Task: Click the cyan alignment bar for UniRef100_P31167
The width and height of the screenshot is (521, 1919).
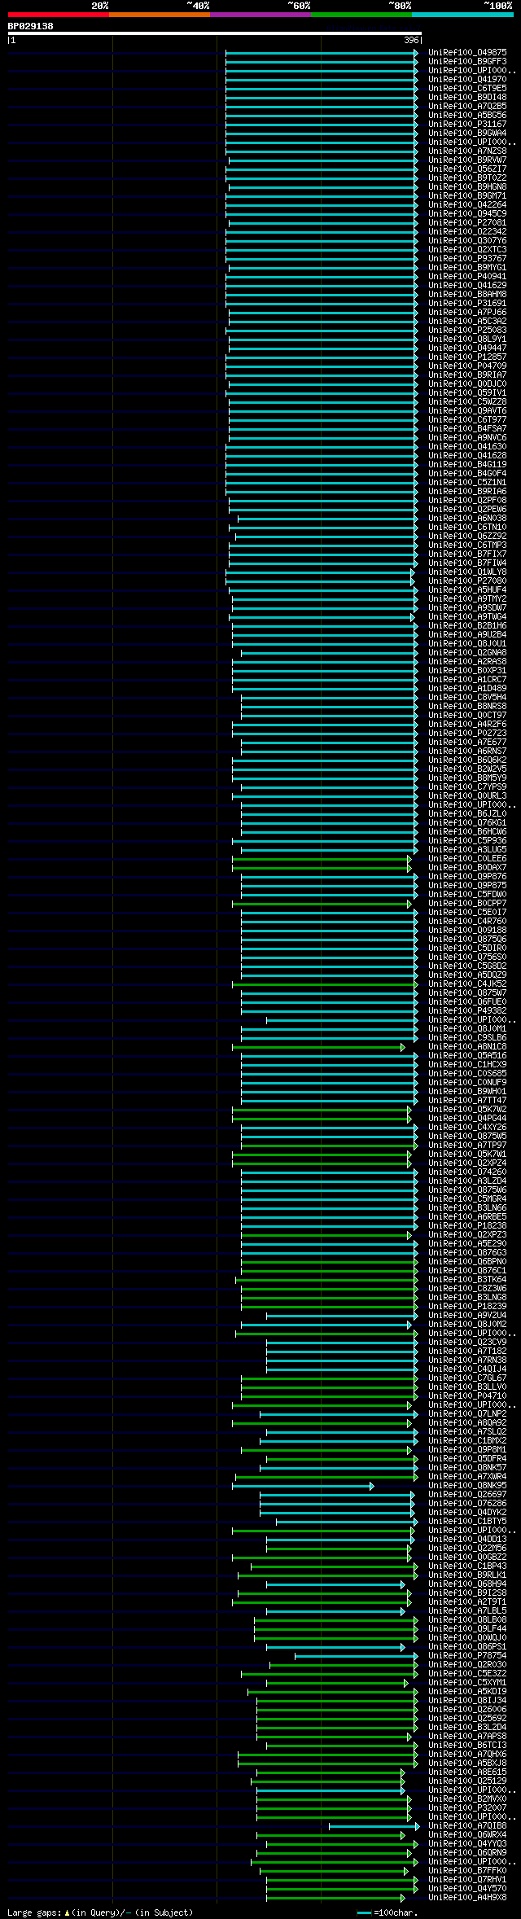Action: 321,124
